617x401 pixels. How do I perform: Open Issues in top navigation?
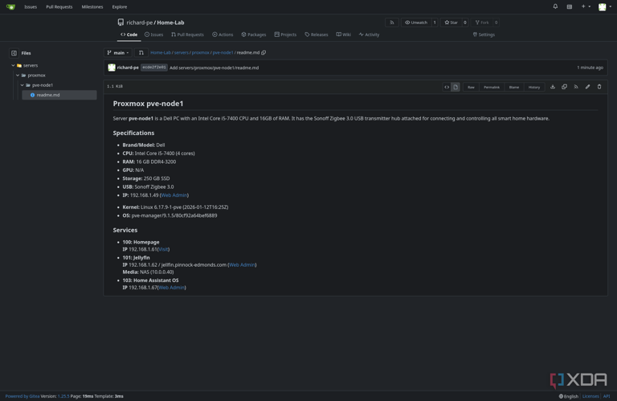click(x=31, y=6)
